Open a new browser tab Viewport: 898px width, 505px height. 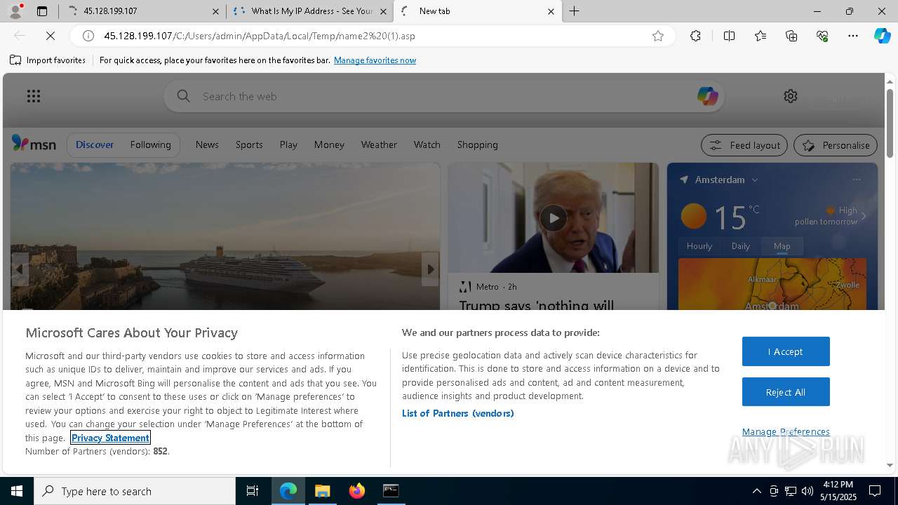click(x=574, y=11)
